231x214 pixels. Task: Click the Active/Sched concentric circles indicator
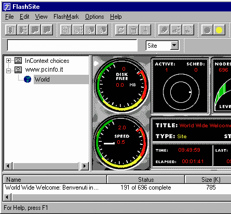tap(181, 92)
